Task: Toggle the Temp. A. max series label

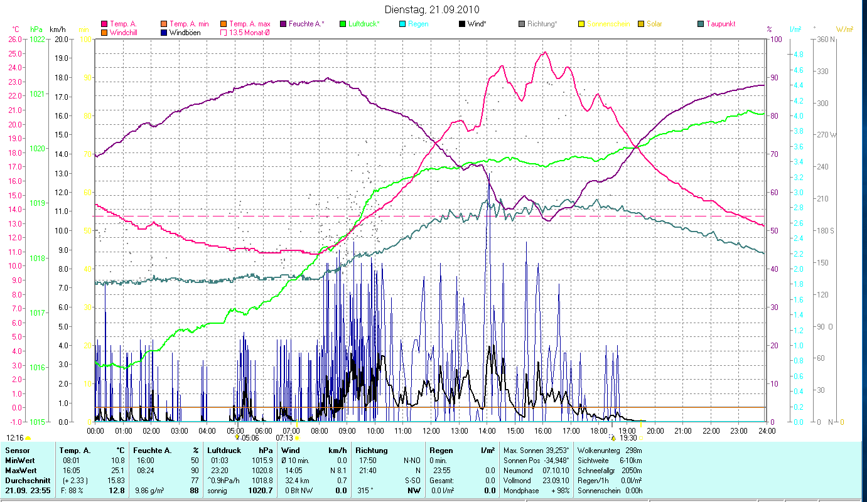Action: click(x=250, y=24)
